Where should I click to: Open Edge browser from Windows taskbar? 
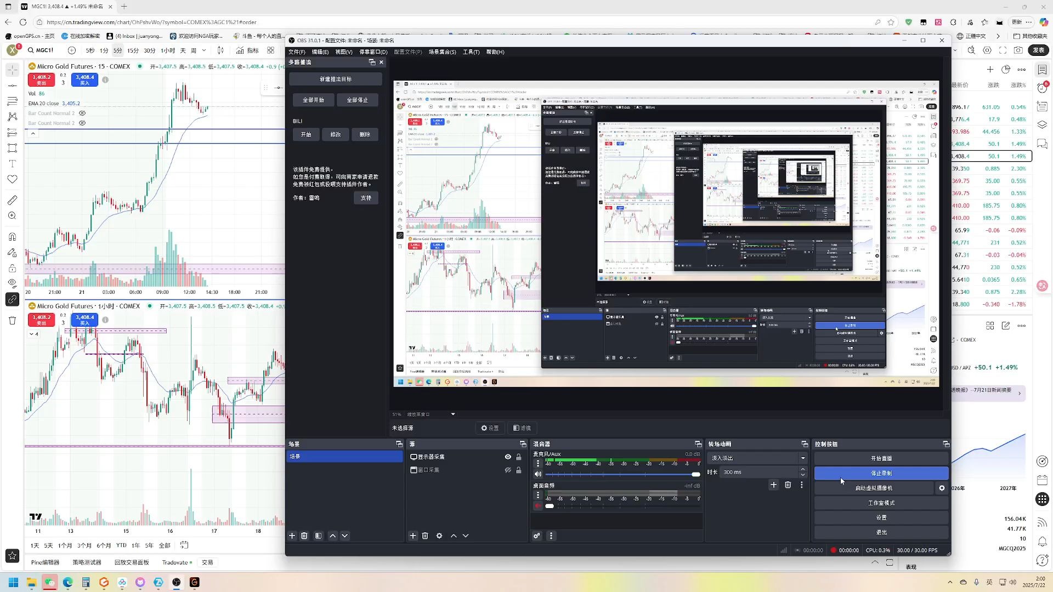tap(67, 582)
